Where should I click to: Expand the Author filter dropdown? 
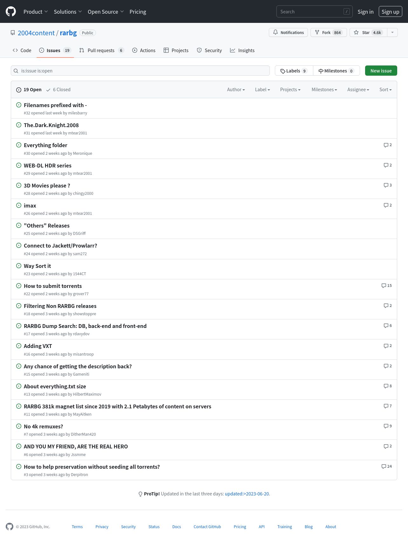click(x=236, y=90)
